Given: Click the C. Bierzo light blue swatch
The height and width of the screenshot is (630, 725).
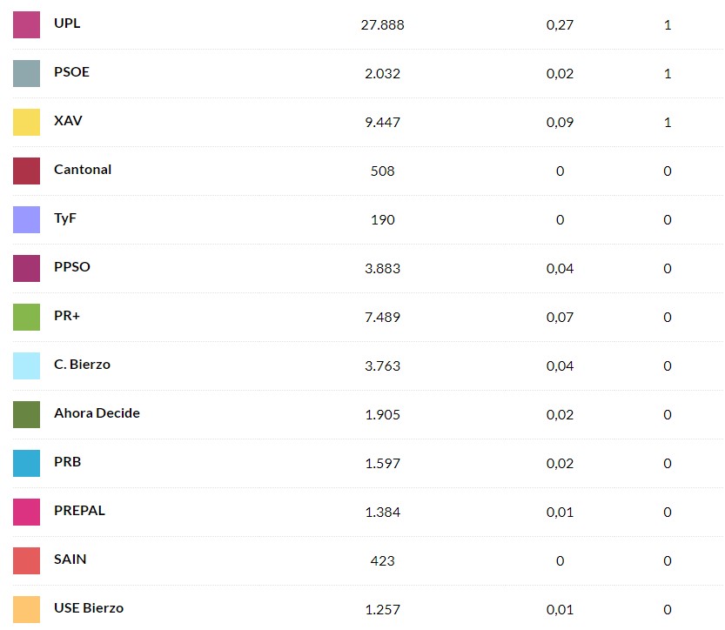Looking at the screenshot, I should tap(27, 365).
